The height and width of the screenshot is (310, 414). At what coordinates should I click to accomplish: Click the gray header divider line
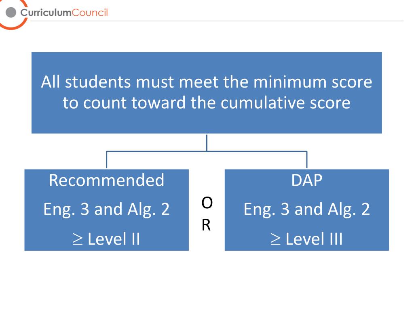coord(217,21)
